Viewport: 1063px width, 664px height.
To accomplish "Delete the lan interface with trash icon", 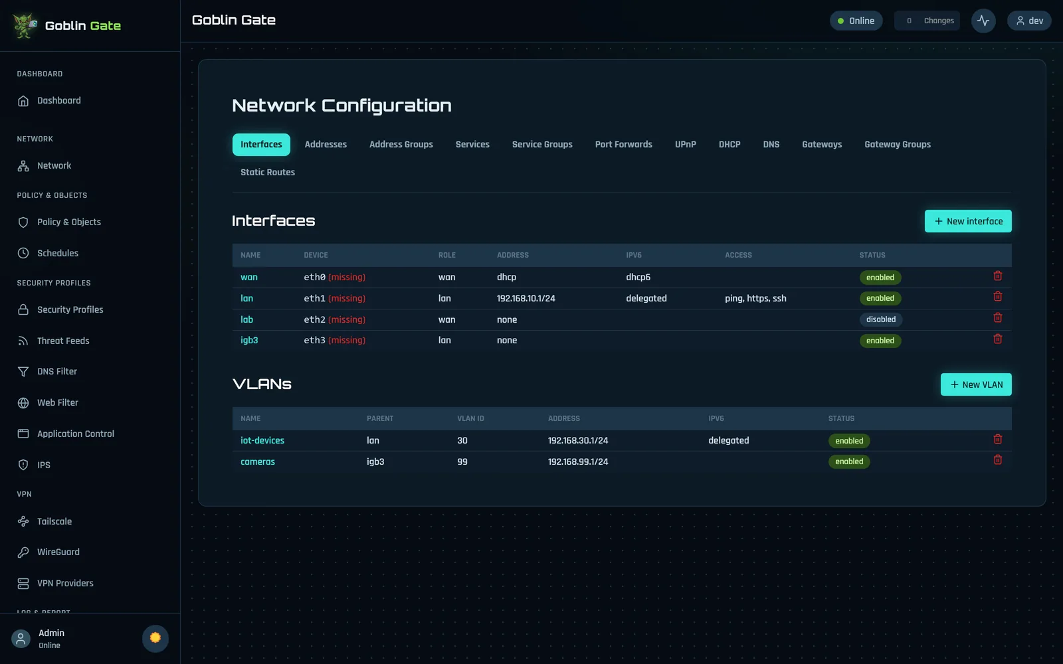I will point(997,297).
